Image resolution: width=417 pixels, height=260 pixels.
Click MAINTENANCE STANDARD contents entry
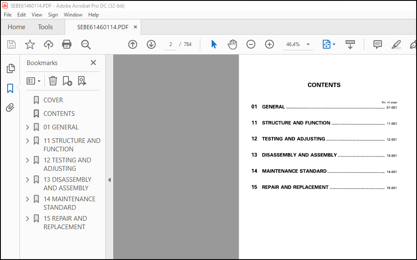coord(294,171)
